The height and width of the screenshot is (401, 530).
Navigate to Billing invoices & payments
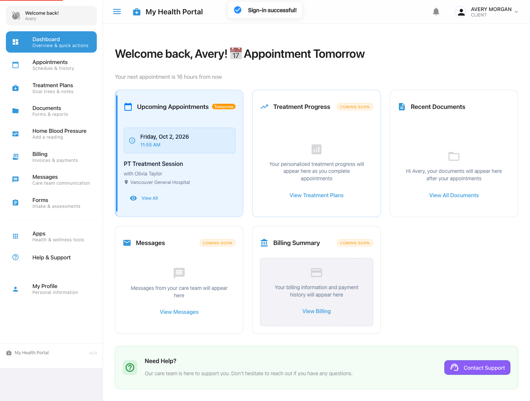(52, 157)
